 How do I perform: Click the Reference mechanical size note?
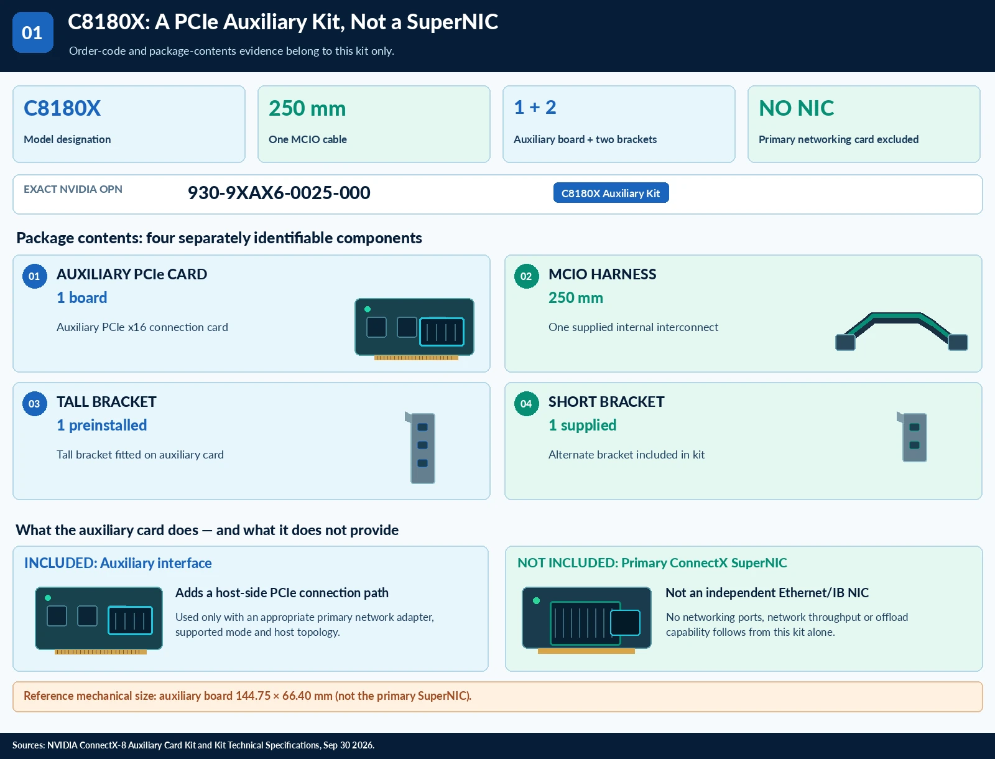tap(497, 697)
